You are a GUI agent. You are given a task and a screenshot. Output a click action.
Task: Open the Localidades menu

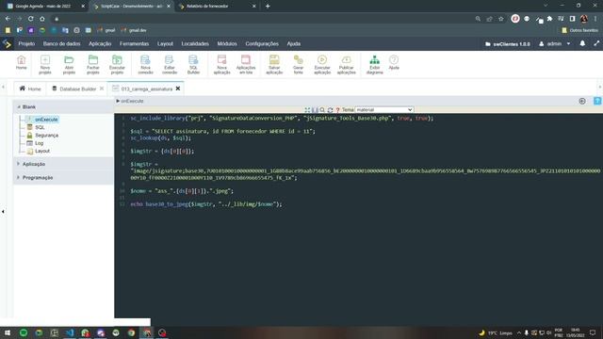tap(195, 44)
